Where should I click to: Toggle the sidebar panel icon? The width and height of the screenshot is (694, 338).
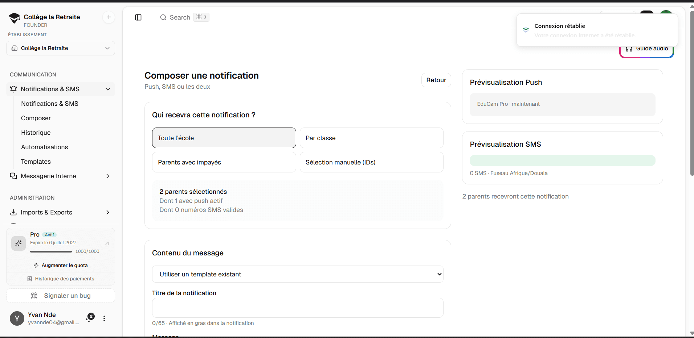click(x=138, y=17)
